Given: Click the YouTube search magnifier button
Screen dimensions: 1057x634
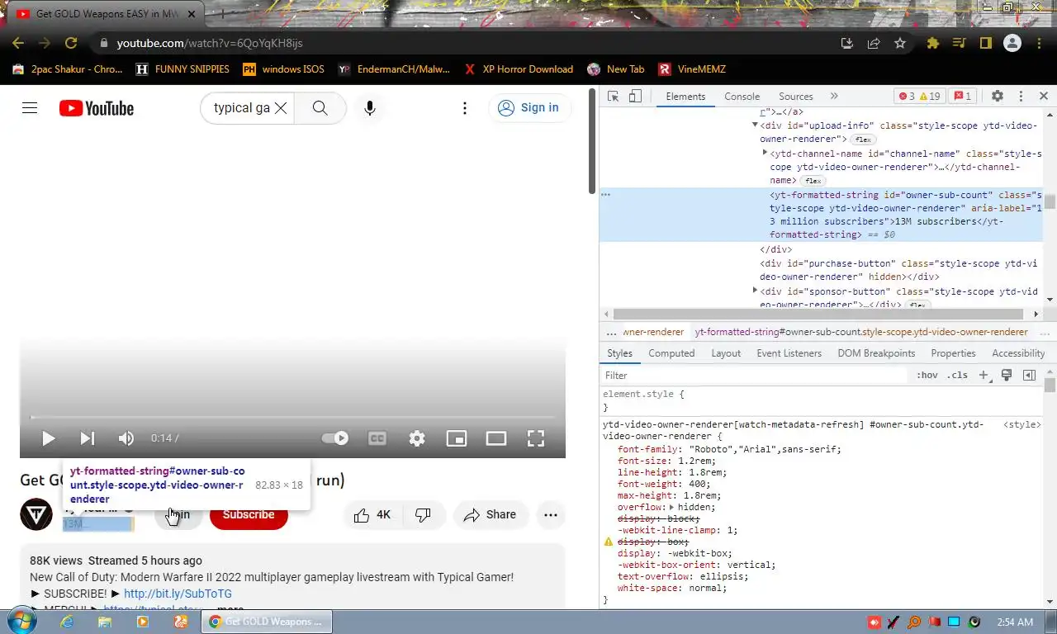Looking at the screenshot, I should [x=320, y=108].
